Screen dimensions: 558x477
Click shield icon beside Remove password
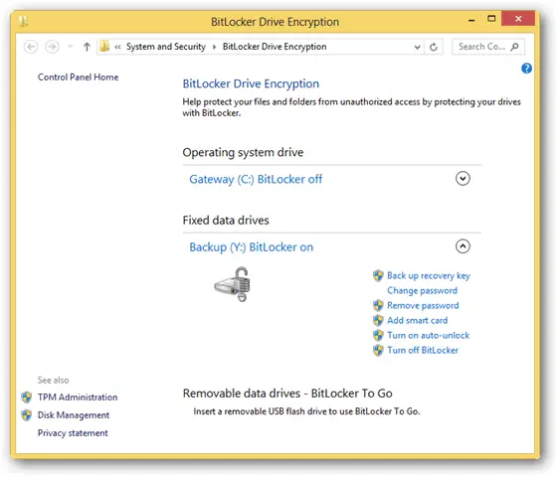point(378,305)
